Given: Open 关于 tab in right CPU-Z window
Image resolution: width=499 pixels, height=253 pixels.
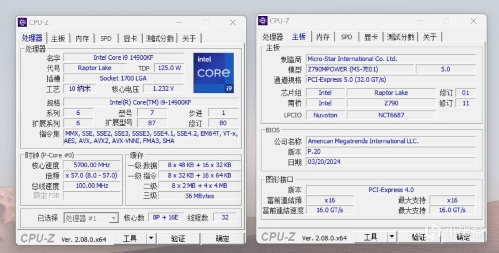Looking at the screenshot, I should coord(430,37).
